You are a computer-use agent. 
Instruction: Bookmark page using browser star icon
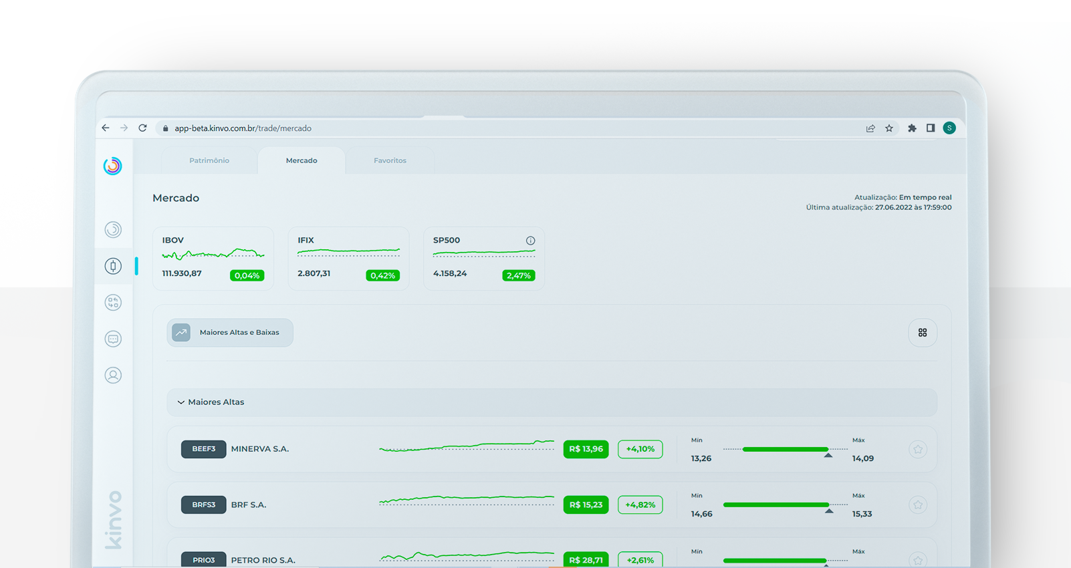pyautogui.click(x=888, y=128)
